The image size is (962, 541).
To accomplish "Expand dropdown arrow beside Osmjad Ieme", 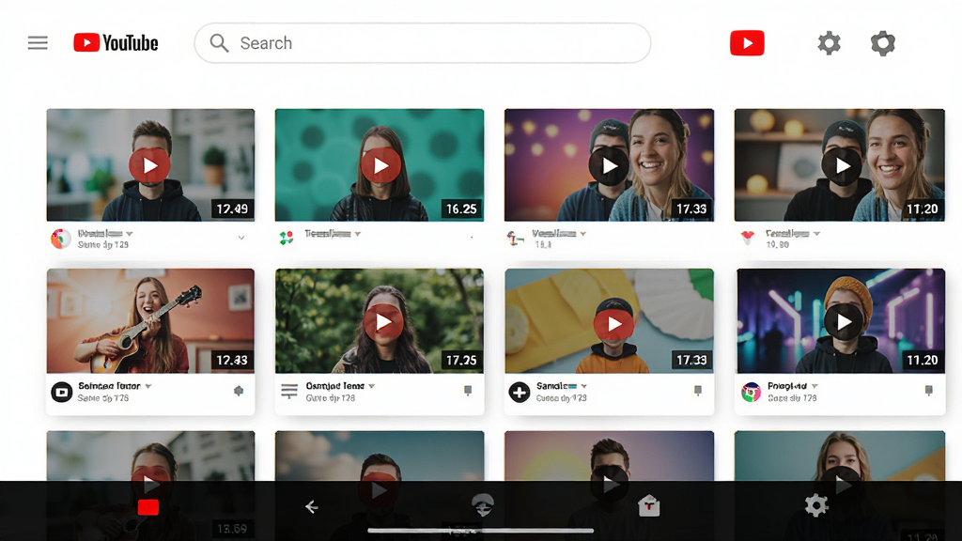I will point(372,386).
